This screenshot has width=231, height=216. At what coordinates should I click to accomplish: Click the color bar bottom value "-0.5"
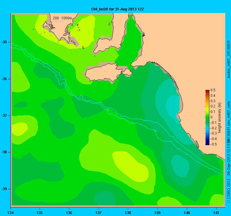point(213,144)
